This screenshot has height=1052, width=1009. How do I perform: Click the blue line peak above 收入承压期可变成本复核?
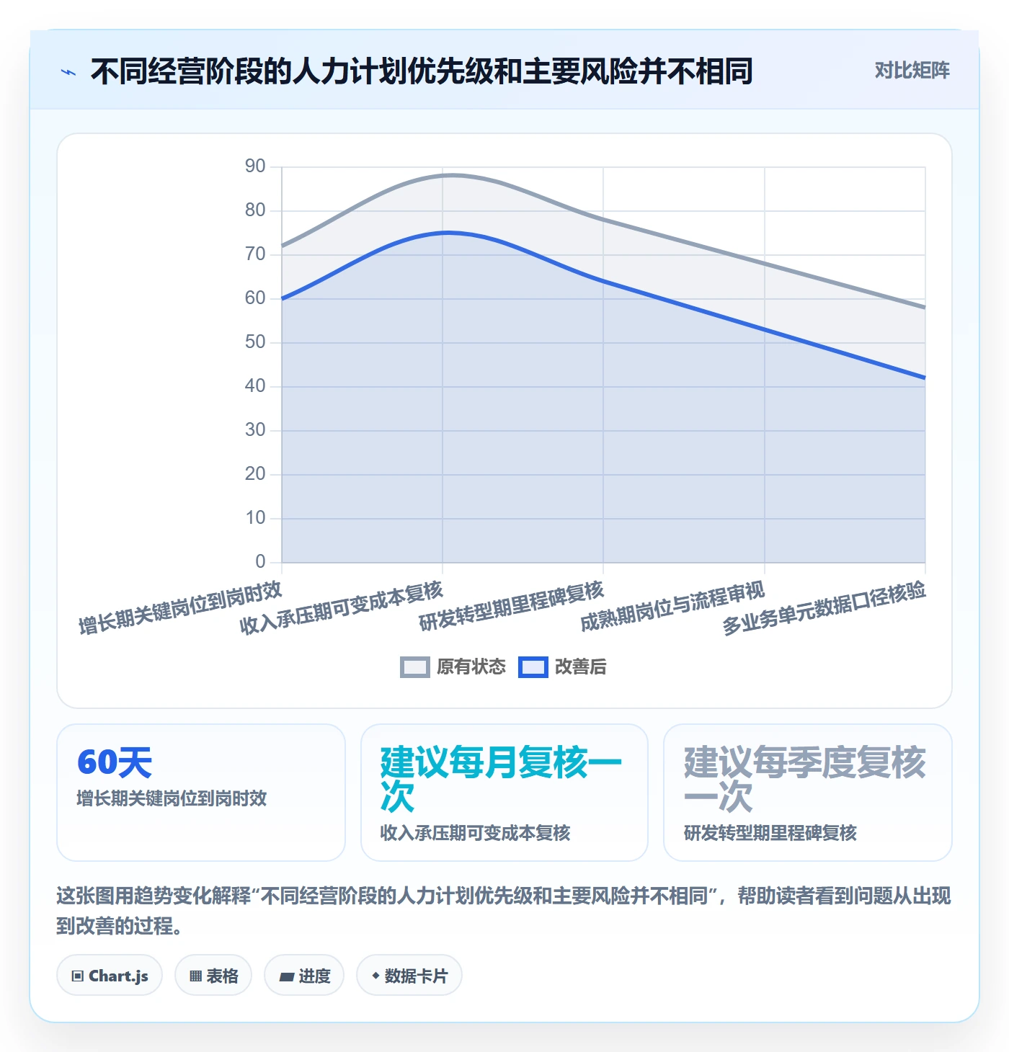[447, 232]
